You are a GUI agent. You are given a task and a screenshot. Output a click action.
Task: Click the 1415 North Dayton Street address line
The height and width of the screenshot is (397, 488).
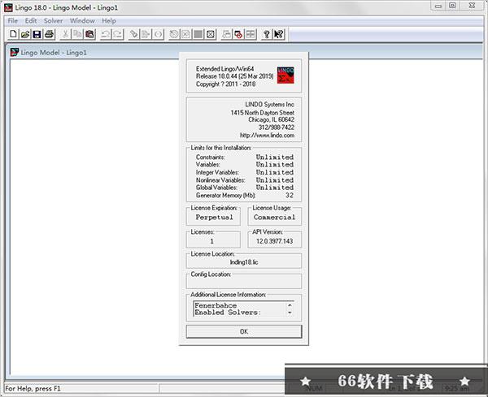[x=263, y=113]
